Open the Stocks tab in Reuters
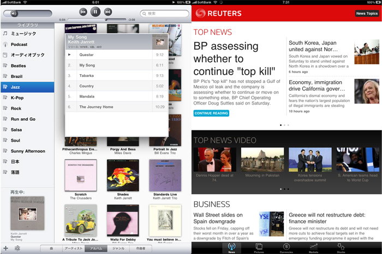382x254 pixels. pyautogui.click(x=341, y=248)
